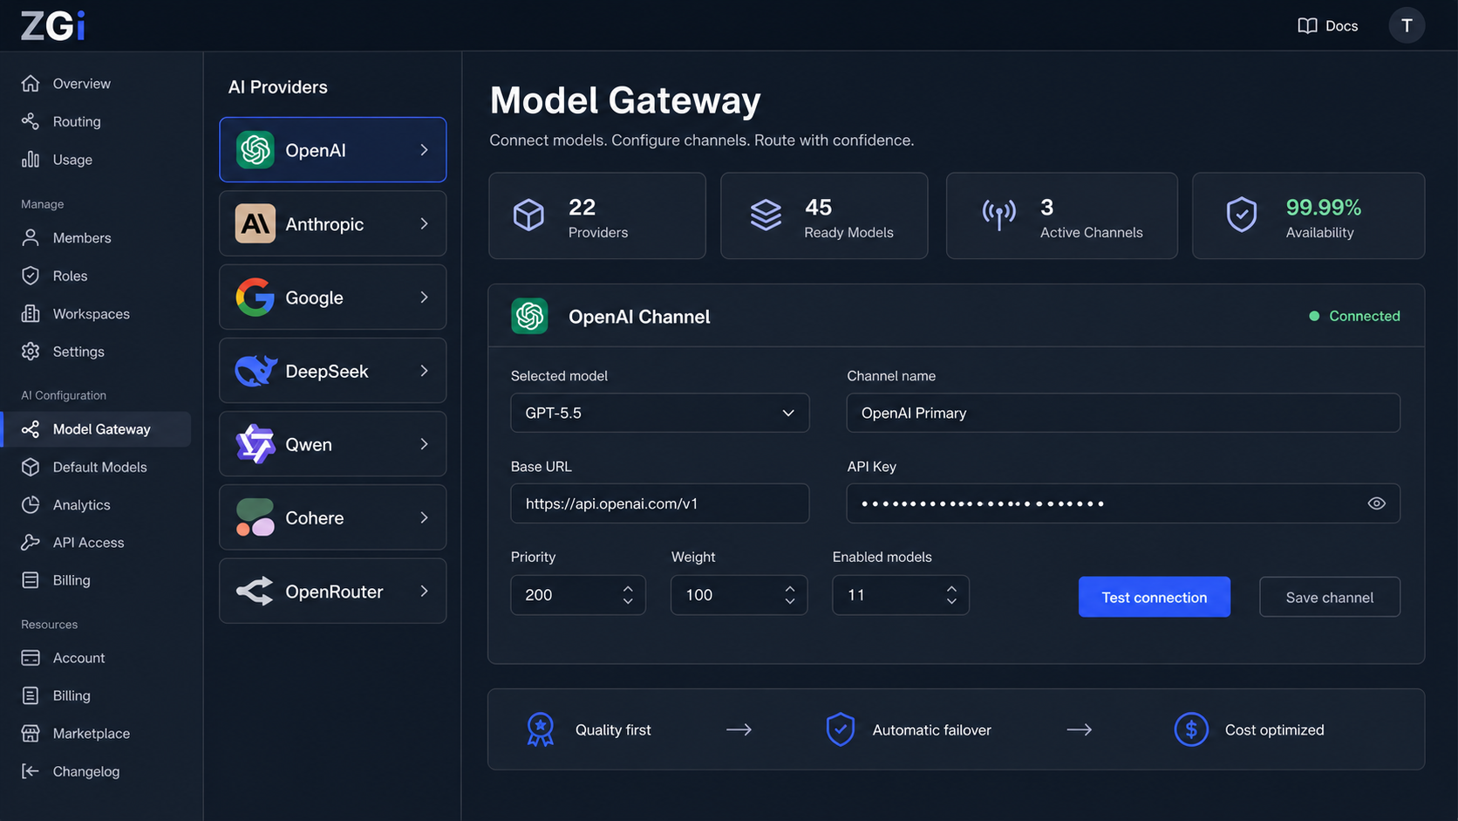Click the Overview home icon
This screenshot has width=1458, height=821.
pyautogui.click(x=31, y=84)
